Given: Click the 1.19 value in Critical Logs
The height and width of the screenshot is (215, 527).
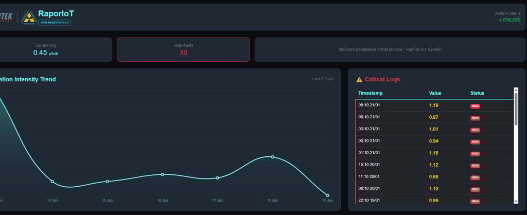Looking at the screenshot, I should 433,105.
